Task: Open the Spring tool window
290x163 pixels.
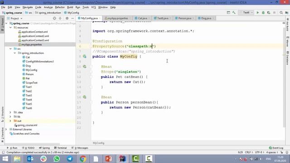Action: coord(44,148)
